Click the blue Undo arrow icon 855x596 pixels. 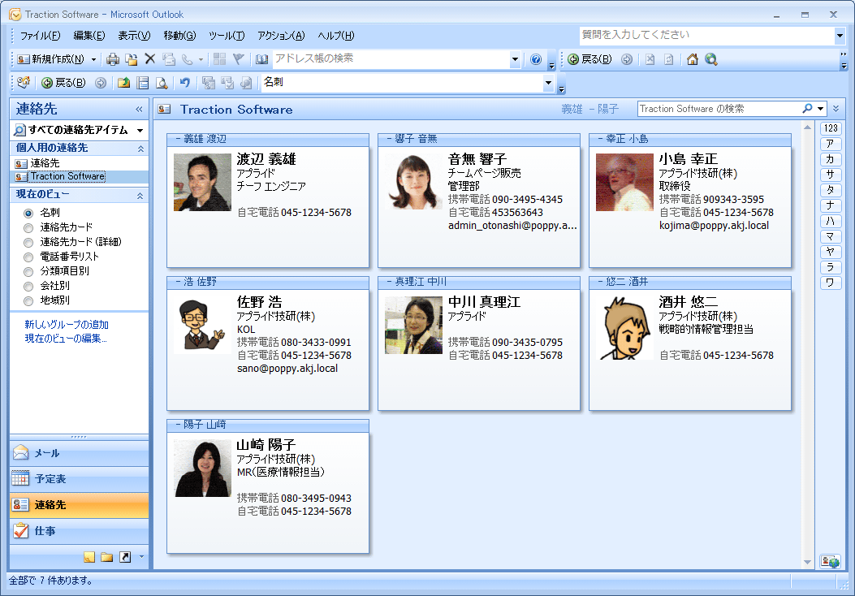185,82
